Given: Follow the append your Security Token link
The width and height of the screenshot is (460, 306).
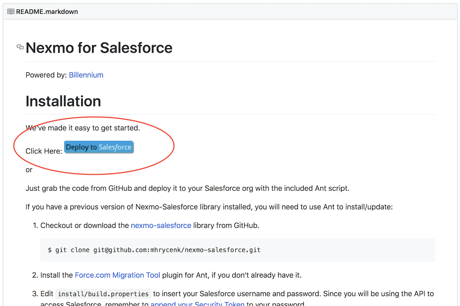Looking at the screenshot, I should [197, 304].
